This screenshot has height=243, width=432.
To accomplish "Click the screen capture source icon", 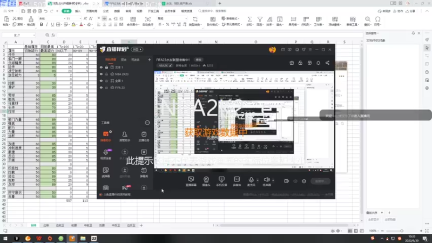I will (191, 179).
